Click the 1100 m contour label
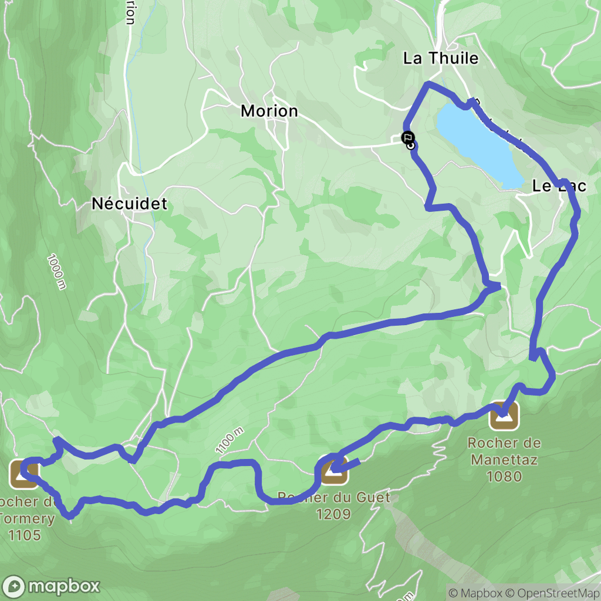This screenshot has width=601, height=601. [x=229, y=440]
